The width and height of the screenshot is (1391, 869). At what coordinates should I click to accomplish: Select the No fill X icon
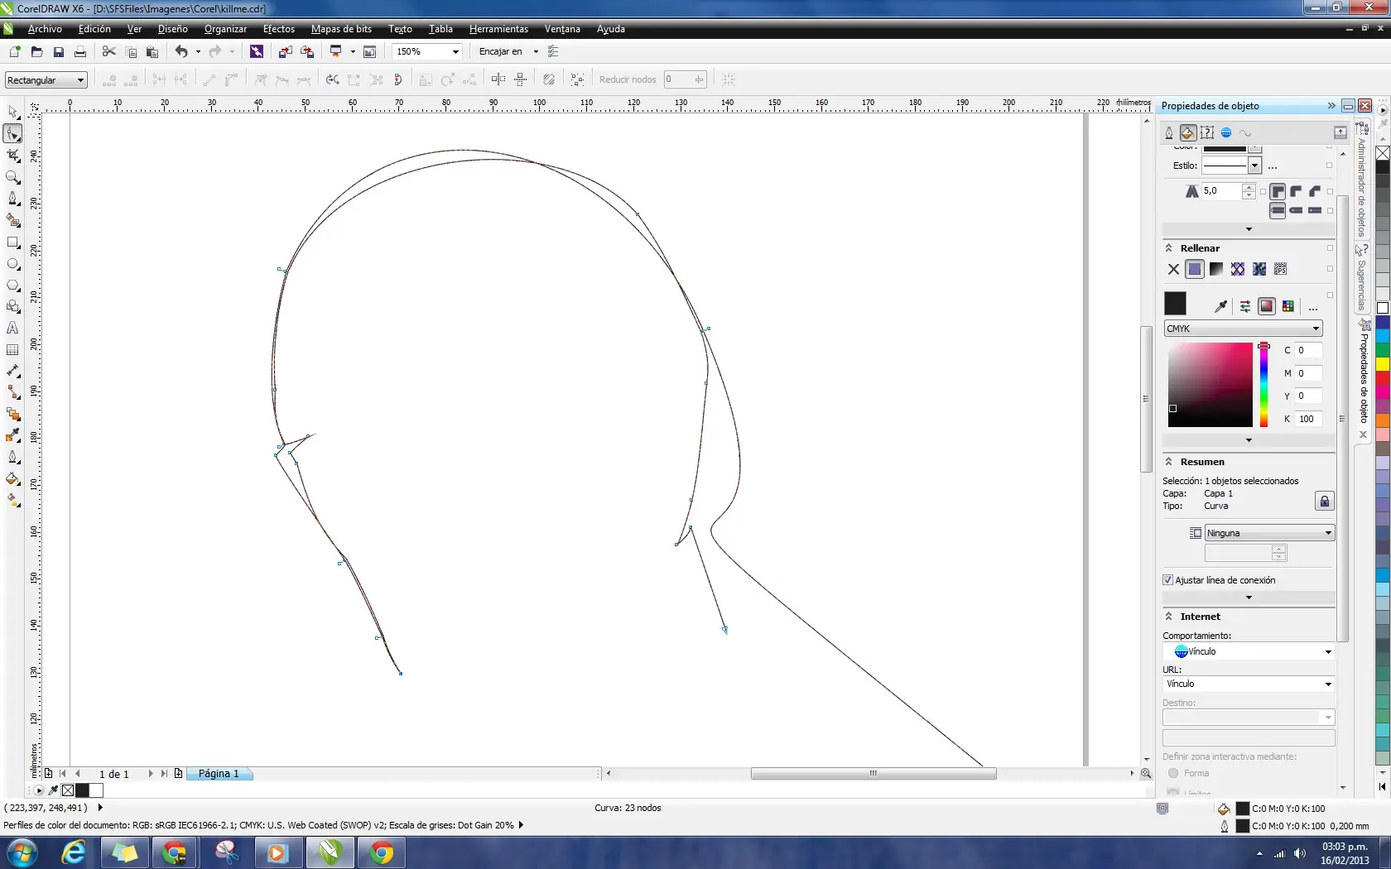point(1173,269)
